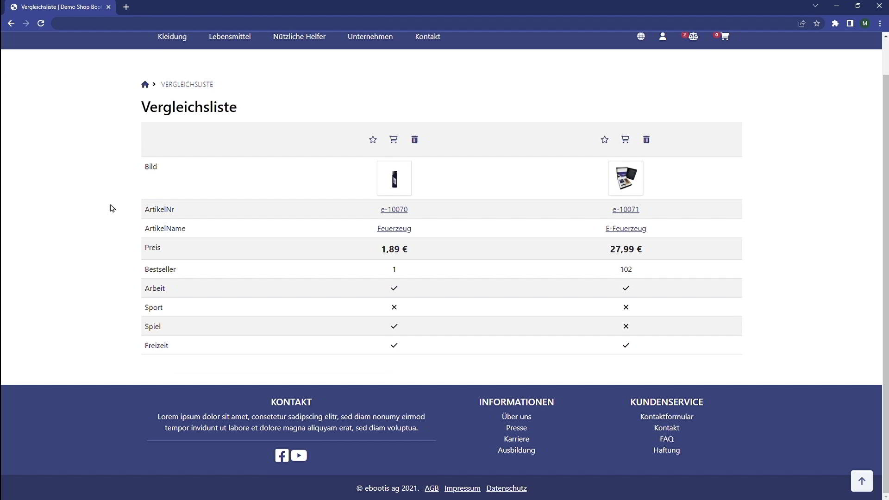Add Feuerzeug to cart icon

point(393,139)
